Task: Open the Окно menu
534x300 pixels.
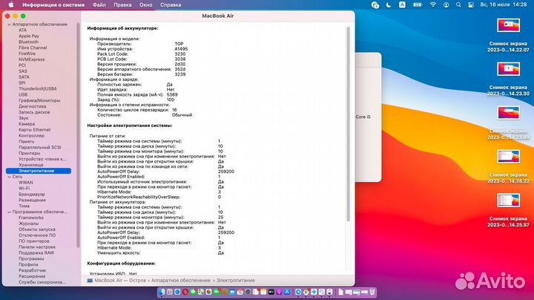Action: click(146, 4)
